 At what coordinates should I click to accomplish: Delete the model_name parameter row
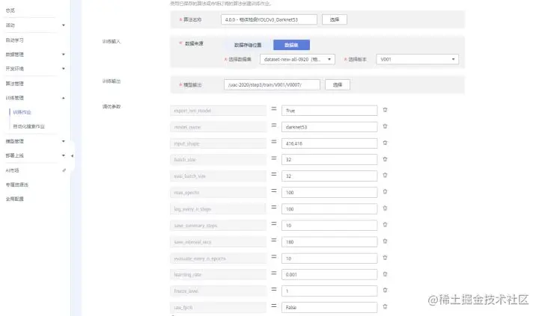(x=385, y=126)
